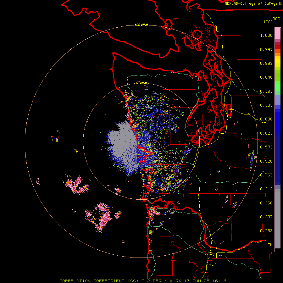Select the 0.520 legend value
The width and height of the screenshot is (283, 283).
pos(266,161)
